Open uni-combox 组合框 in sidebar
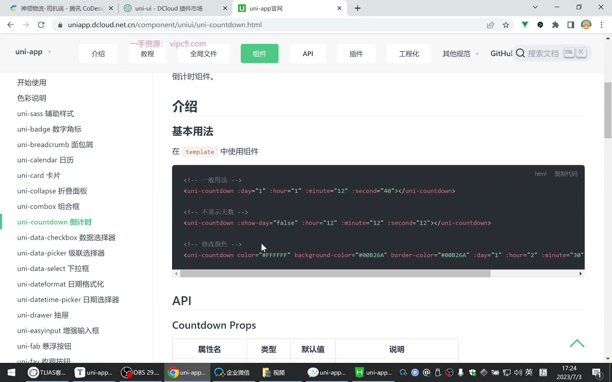 [48, 206]
